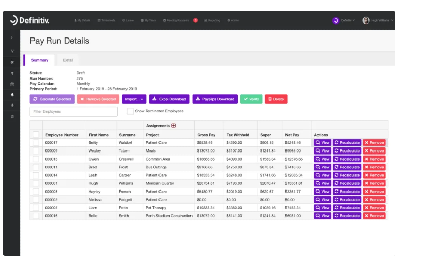Image resolution: width=445 pixels, height=266 pixels.
Task: Open My Team in top navigation
Action: click(148, 20)
